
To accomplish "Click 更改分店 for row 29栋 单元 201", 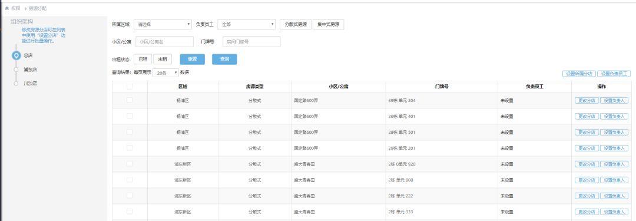I will coord(587,149).
